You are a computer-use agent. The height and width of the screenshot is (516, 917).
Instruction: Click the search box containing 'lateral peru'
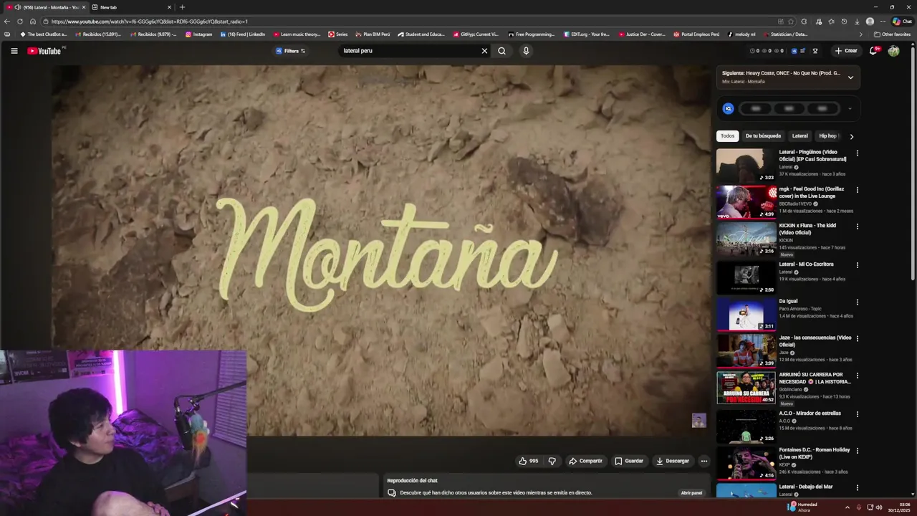click(x=408, y=51)
